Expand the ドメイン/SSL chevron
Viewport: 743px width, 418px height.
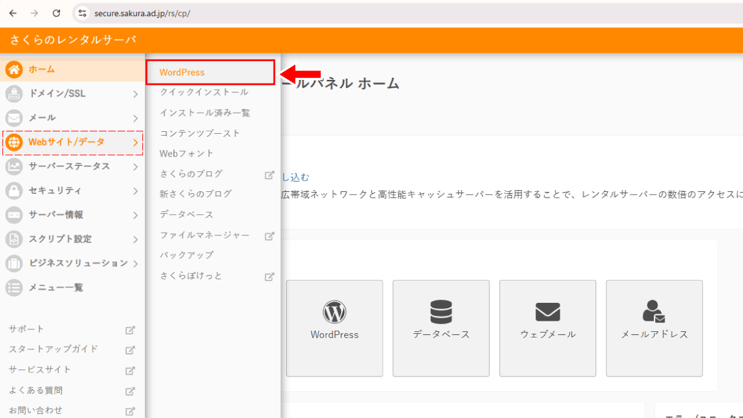136,94
